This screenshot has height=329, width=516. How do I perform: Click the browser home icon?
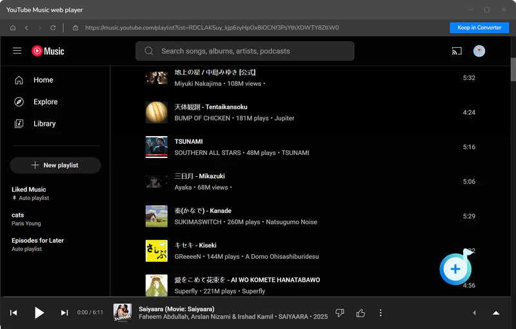coord(13,28)
